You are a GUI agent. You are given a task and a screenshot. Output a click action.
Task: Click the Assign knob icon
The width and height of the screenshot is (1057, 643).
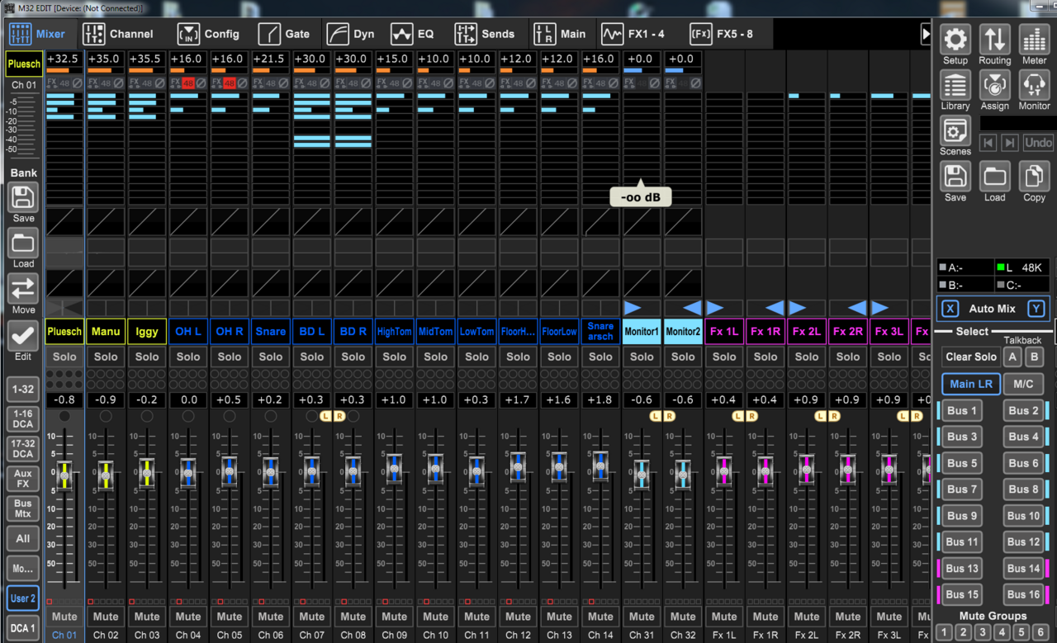coord(995,85)
